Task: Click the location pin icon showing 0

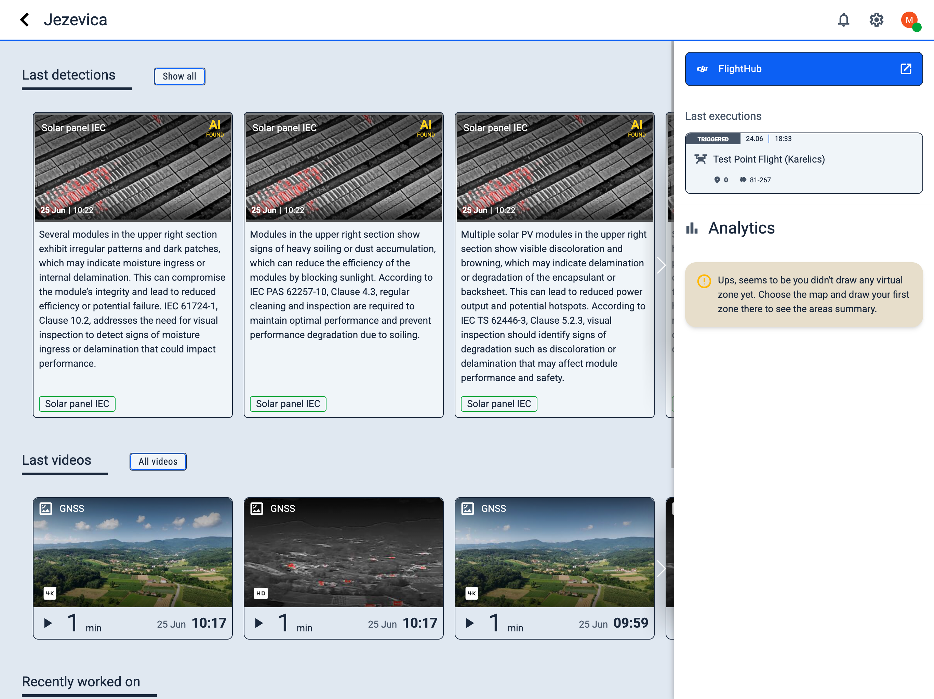Action: pyautogui.click(x=717, y=180)
